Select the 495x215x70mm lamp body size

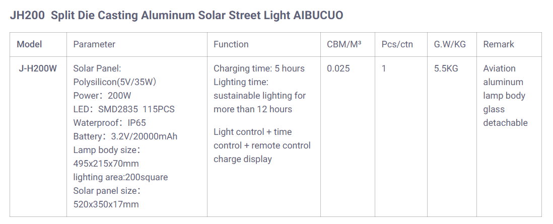click(106, 164)
